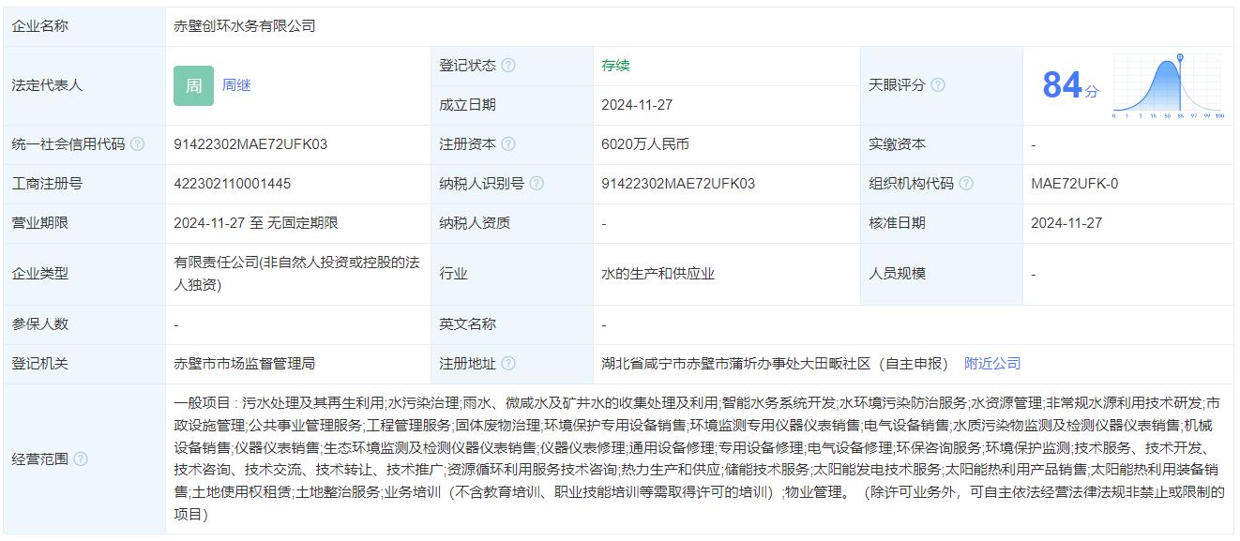Open legal representative 周继's profile link
Screen dimensions: 1240x541
coord(236,85)
